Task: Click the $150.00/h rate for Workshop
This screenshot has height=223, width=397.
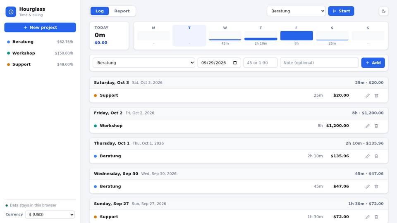Action: point(64,53)
